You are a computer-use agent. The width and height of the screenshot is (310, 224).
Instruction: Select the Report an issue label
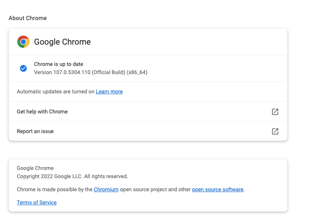(x=35, y=131)
